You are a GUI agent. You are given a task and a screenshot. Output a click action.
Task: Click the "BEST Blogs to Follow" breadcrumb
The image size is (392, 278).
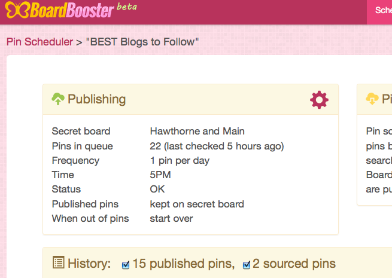click(142, 42)
